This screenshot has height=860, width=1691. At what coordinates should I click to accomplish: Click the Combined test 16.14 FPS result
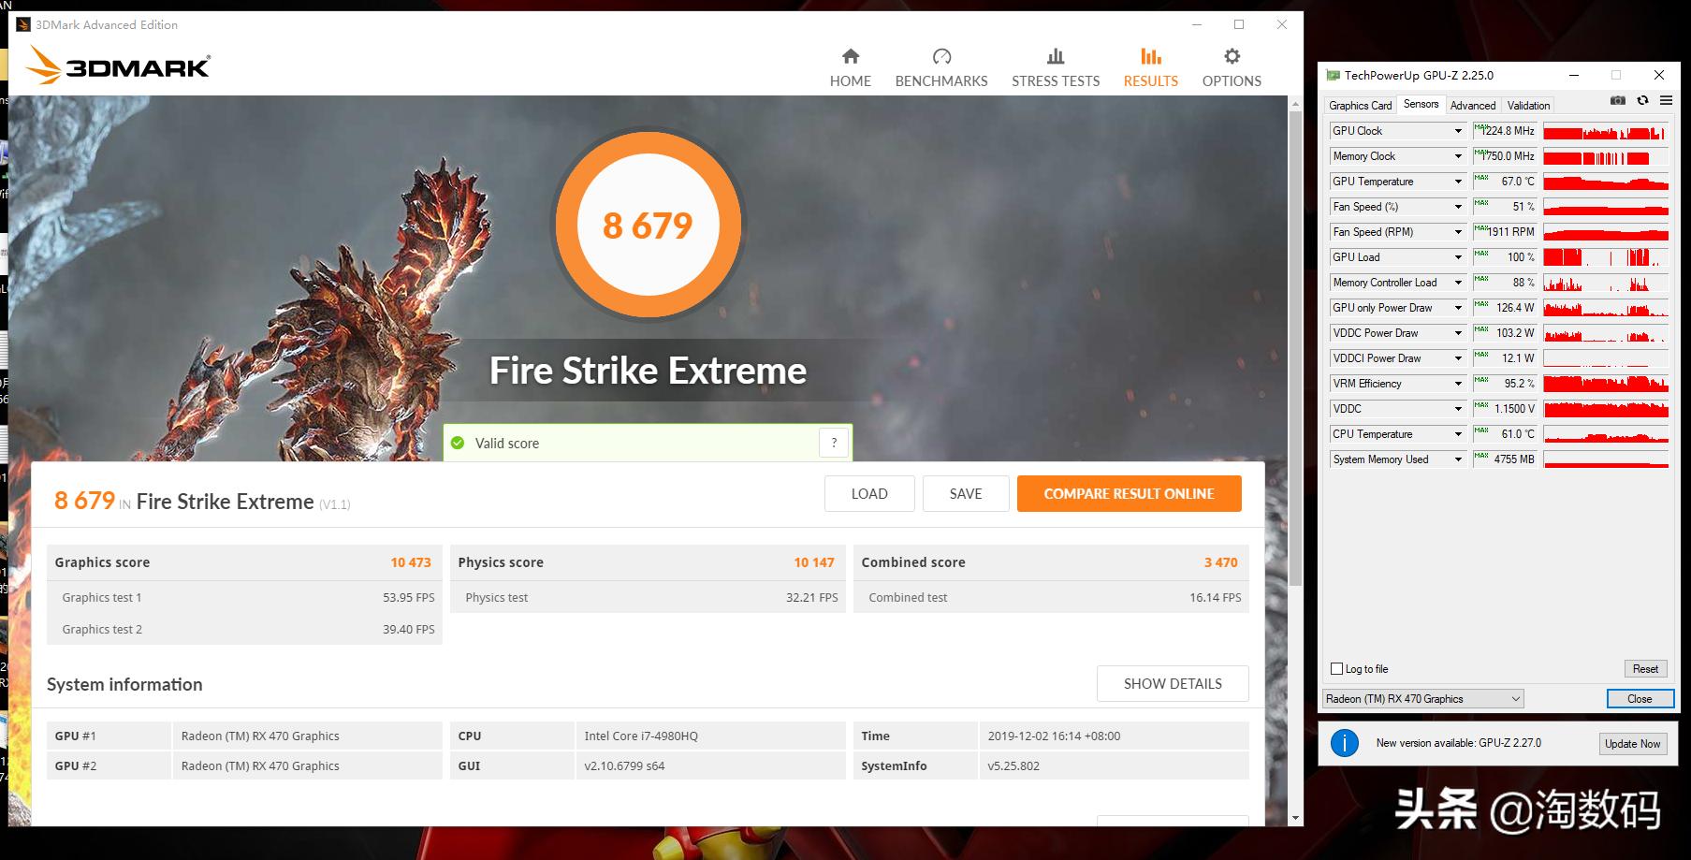tap(1216, 597)
